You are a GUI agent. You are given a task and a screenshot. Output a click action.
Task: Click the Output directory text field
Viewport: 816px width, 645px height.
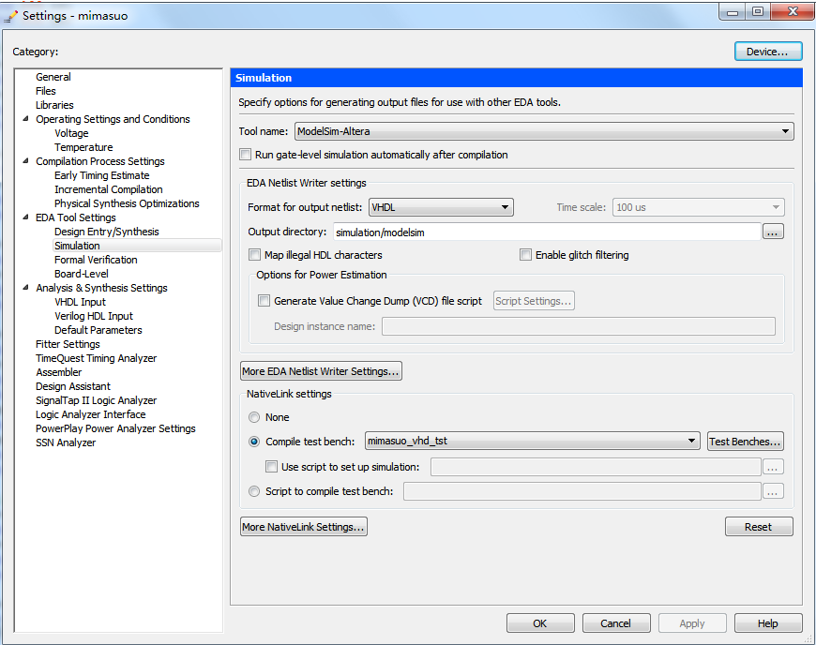click(547, 232)
